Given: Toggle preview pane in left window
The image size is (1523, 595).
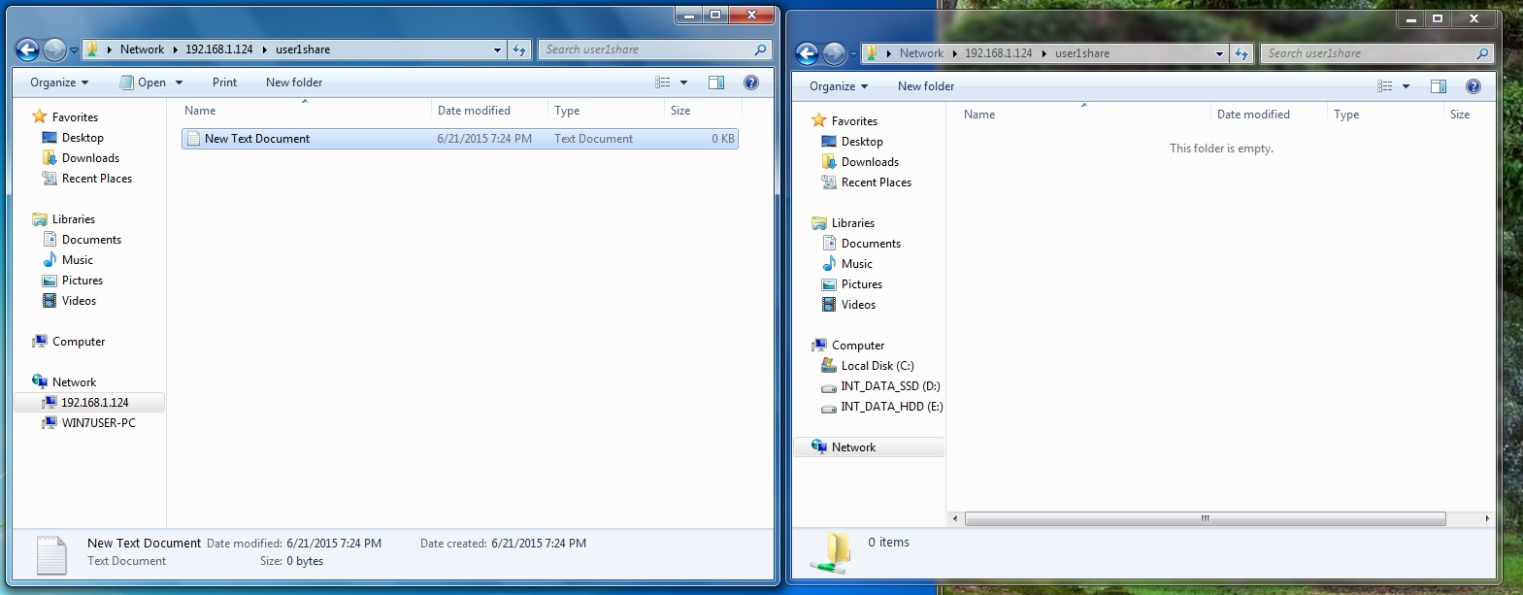Looking at the screenshot, I should (x=716, y=83).
